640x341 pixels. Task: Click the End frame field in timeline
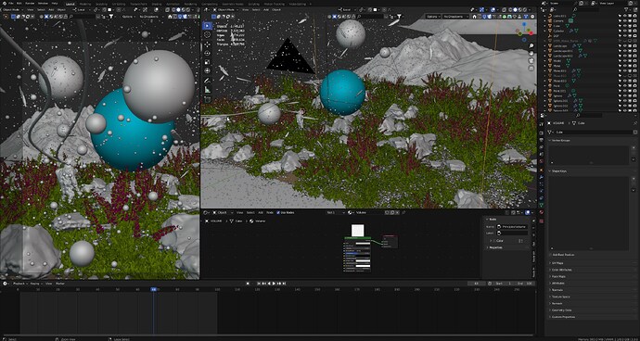pyautogui.click(x=526, y=283)
